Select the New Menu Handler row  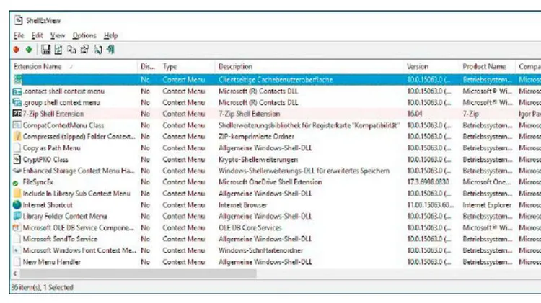(276, 262)
